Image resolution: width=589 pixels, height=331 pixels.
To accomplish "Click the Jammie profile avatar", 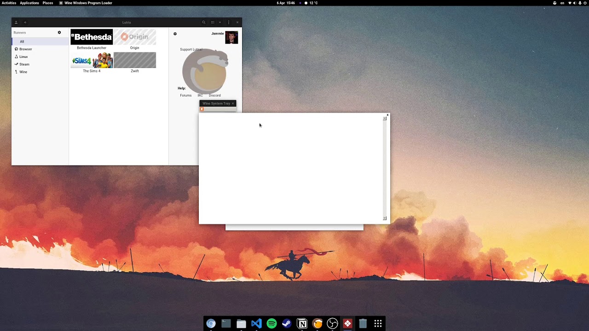I will tap(231, 37).
